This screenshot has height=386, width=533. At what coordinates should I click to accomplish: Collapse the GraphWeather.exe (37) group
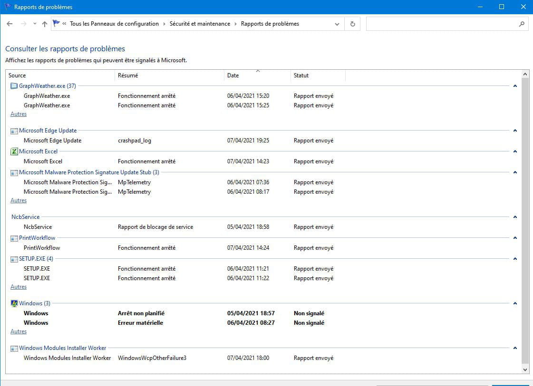(x=515, y=86)
